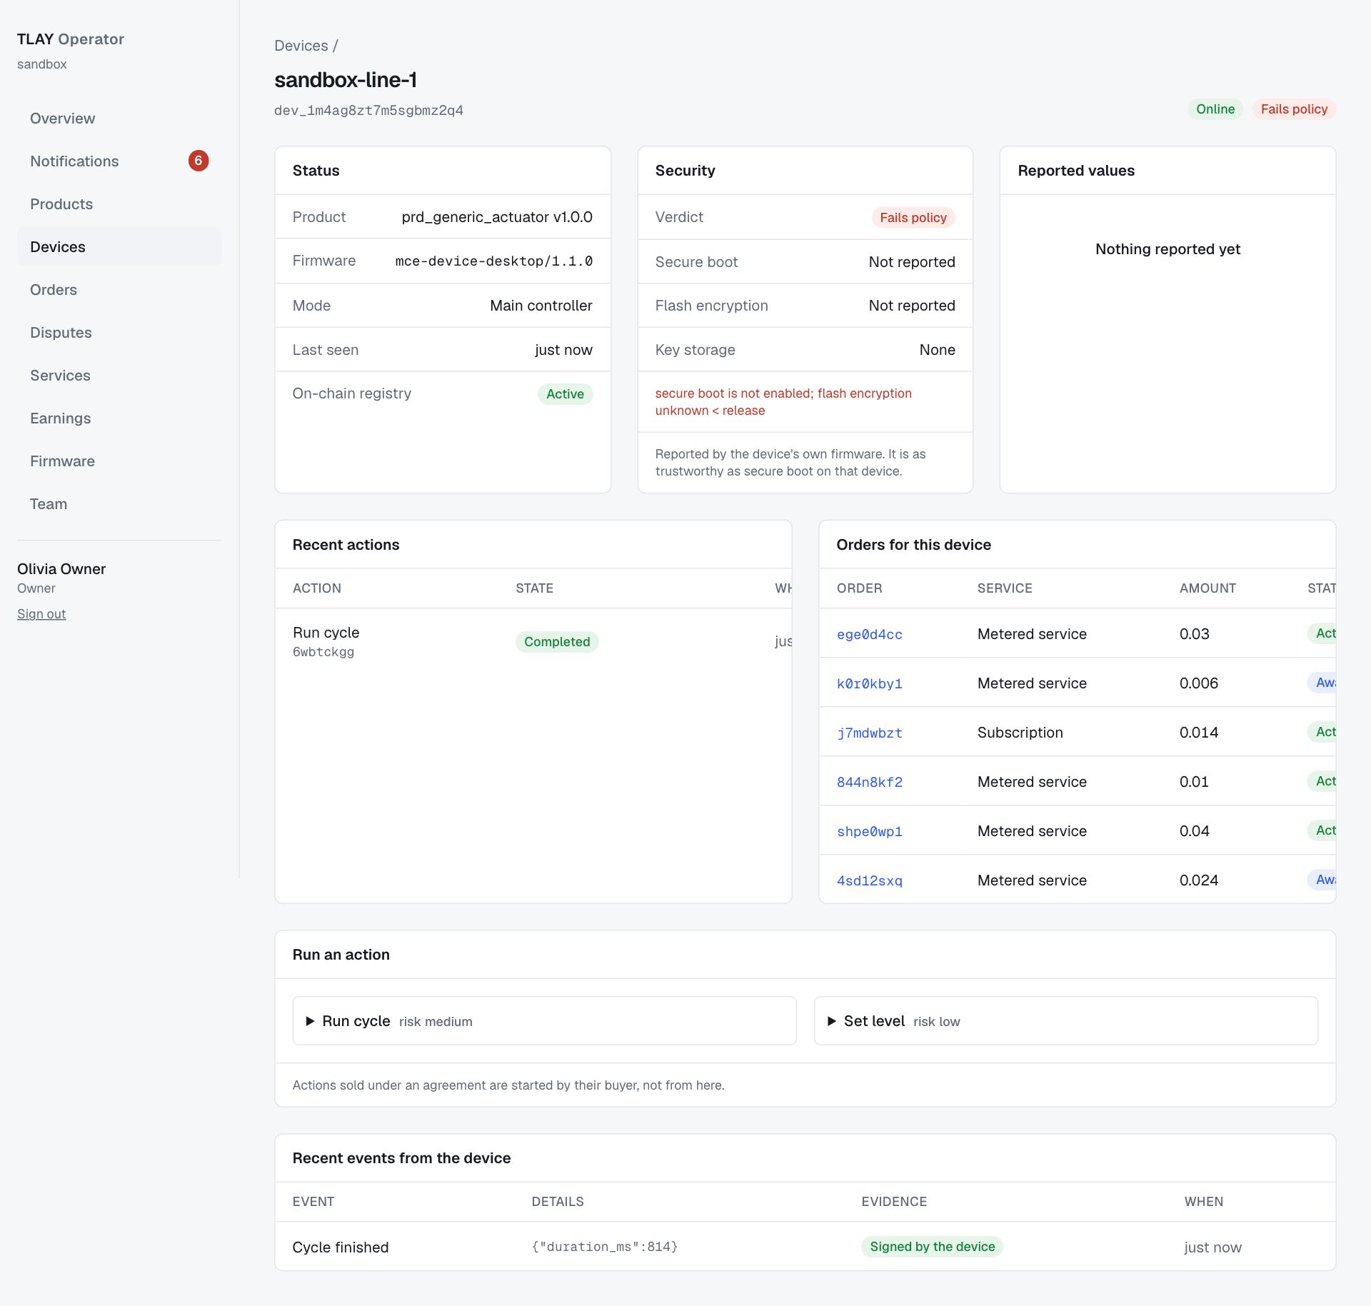This screenshot has width=1371, height=1306.
Task: Click the action ID 6wbtckgg
Action: pyautogui.click(x=323, y=652)
